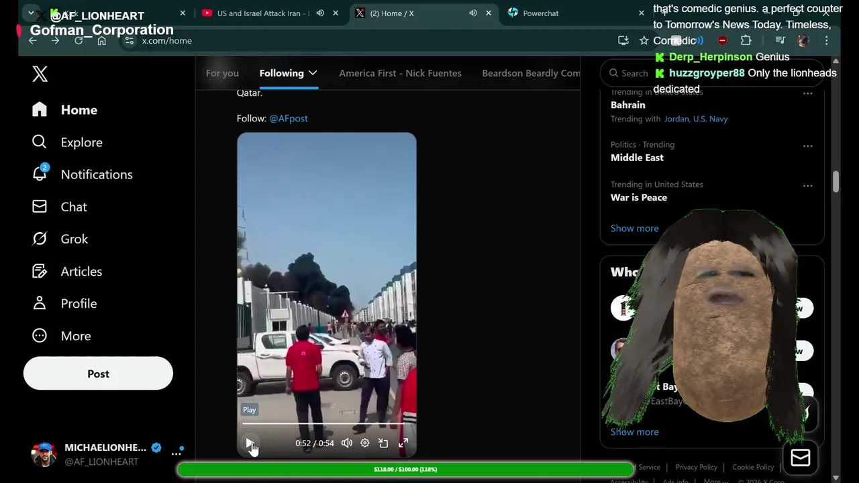Open Cookie Policy footer link

753,467
